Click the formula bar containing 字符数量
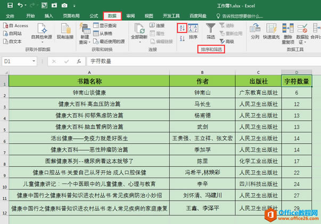Viewport: 321px width, 224px height. 204,61
